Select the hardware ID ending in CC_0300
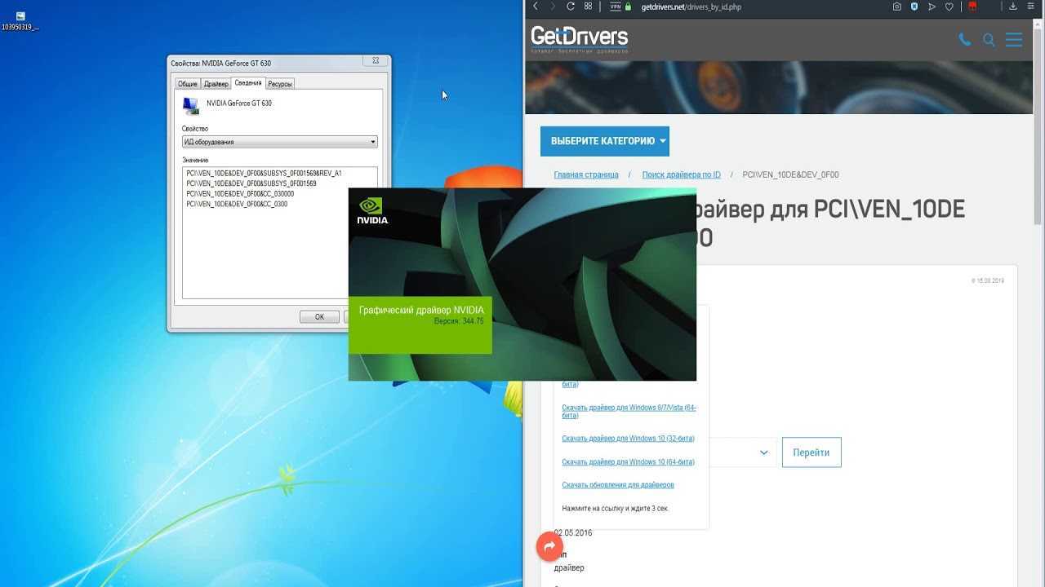The image size is (1045, 587). 238,204
